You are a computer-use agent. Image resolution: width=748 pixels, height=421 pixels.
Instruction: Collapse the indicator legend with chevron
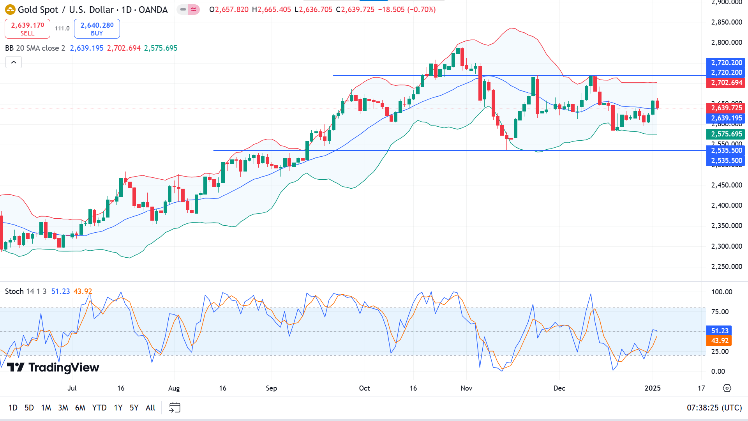[14, 62]
